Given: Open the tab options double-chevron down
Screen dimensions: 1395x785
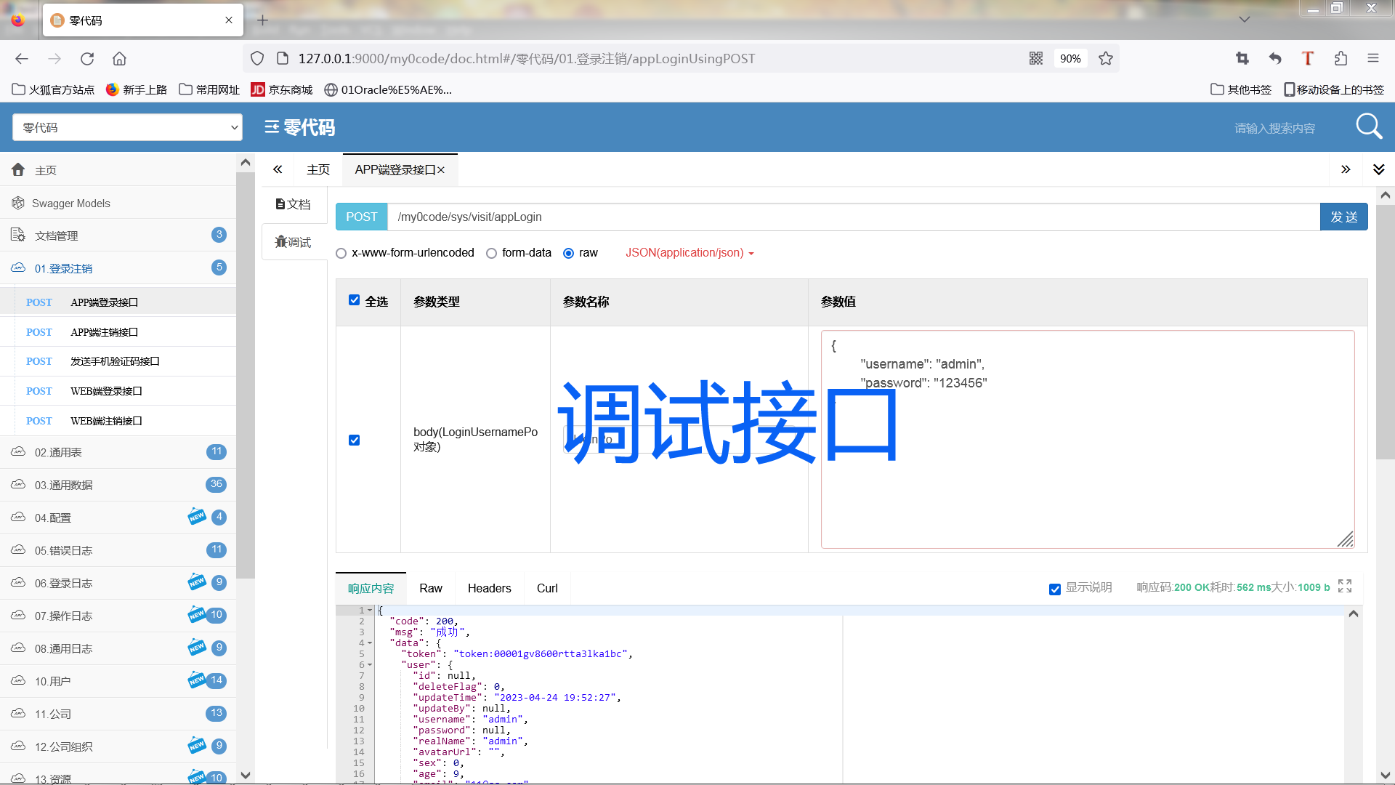Looking at the screenshot, I should click(1379, 169).
